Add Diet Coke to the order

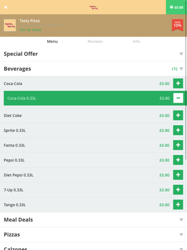click(x=178, y=115)
